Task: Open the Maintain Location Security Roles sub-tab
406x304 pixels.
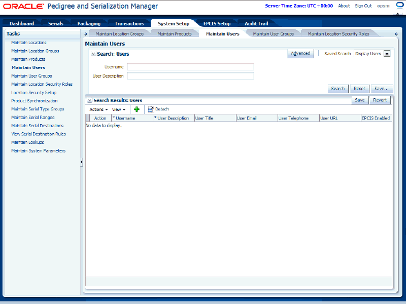Action: click(x=339, y=34)
